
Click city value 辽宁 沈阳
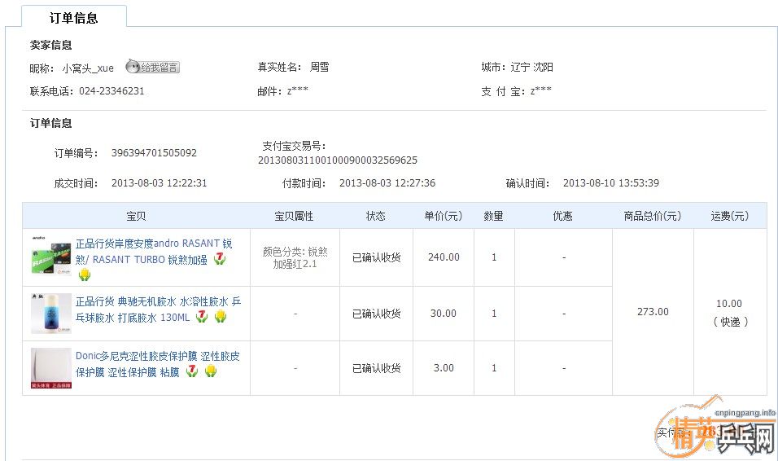point(531,67)
